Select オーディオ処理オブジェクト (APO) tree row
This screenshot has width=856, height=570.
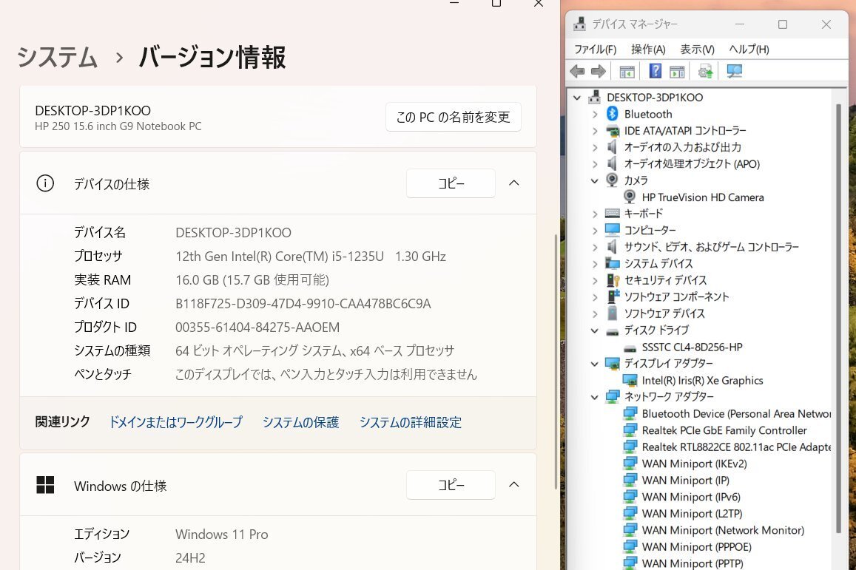[x=692, y=163]
